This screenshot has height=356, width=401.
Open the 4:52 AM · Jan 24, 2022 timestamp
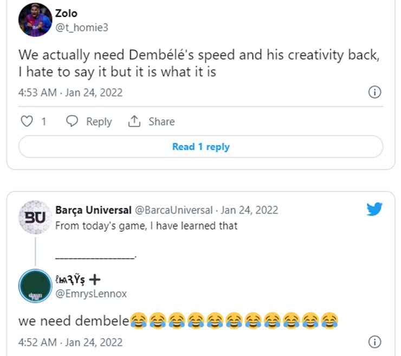pos(70,342)
